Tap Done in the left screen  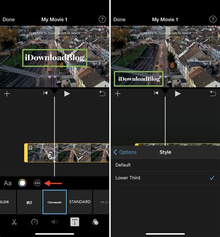pos(9,20)
